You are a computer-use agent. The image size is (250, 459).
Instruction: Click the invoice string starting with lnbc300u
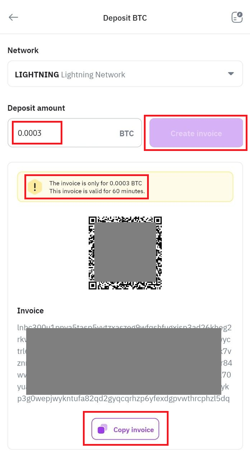(x=125, y=327)
